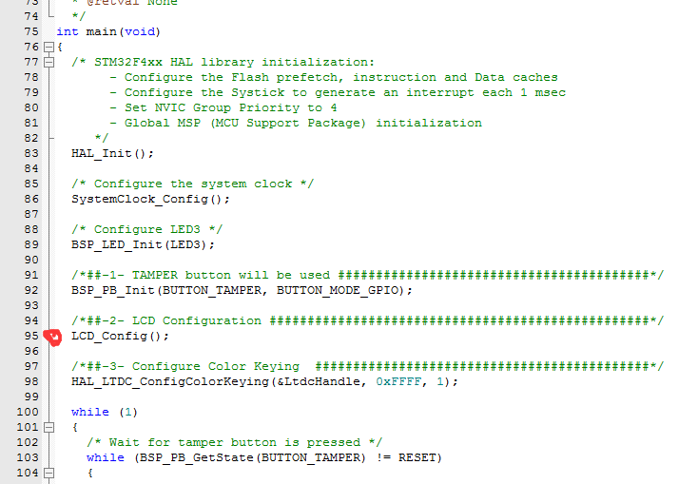This screenshot has height=484, width=698.
Task: Click the BSP_LED_Init(LED3) statement
Action: coord(143,245)
